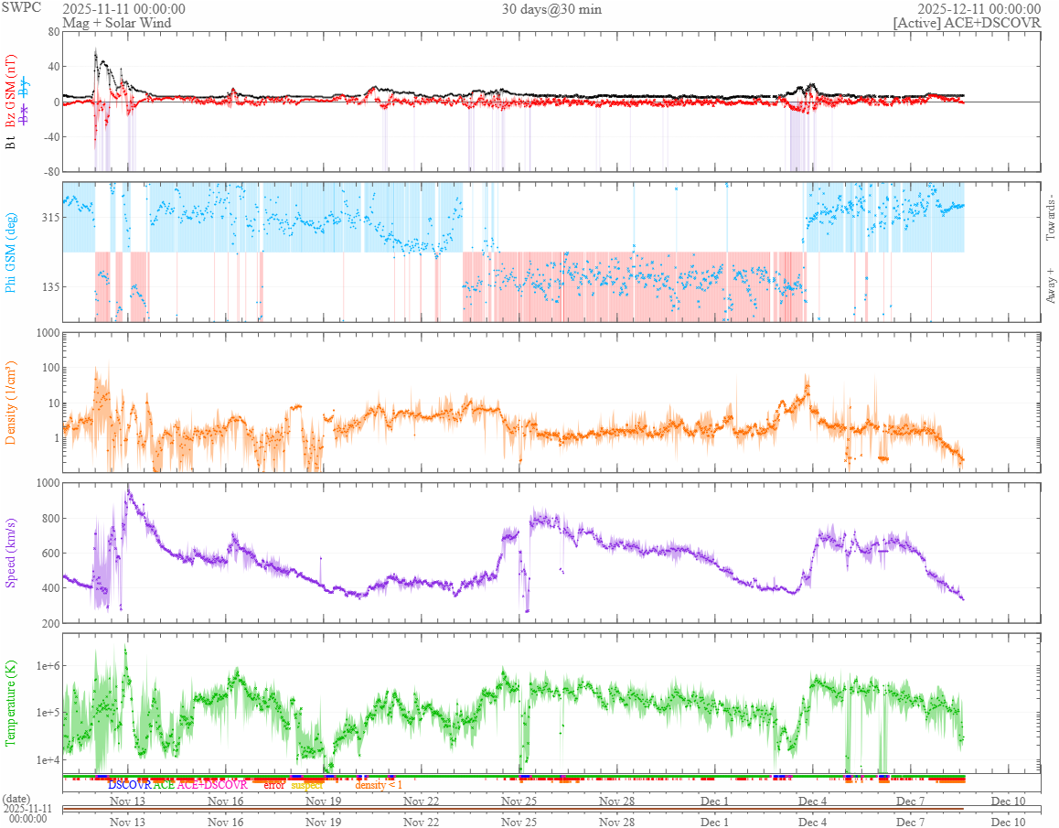Click the red 'error' legend entry

pos(274,785)
